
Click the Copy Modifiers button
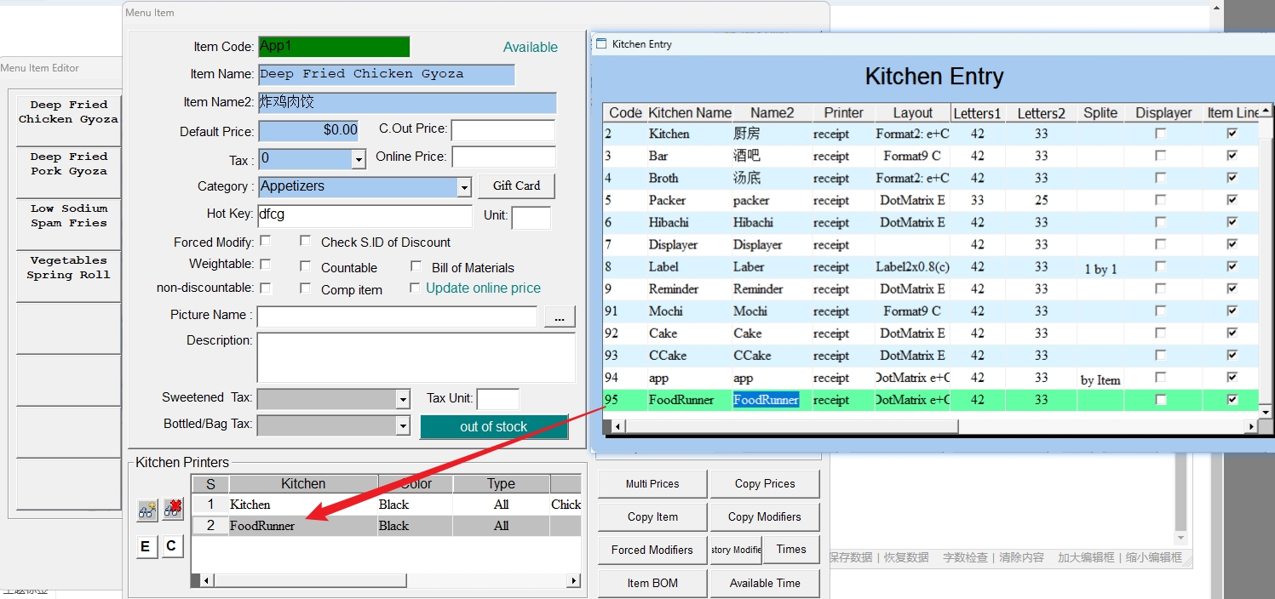click(x=765, y=516)
